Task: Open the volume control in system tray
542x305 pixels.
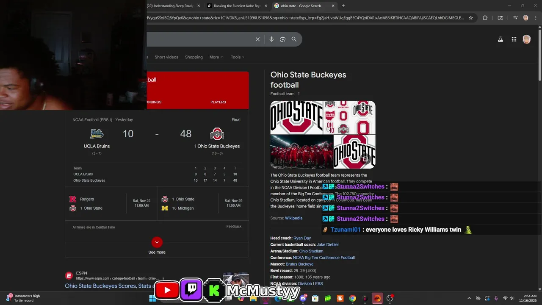Action: click(512, 298)
